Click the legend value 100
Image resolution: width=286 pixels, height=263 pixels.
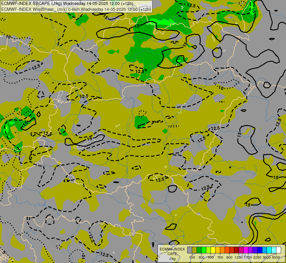192,257
